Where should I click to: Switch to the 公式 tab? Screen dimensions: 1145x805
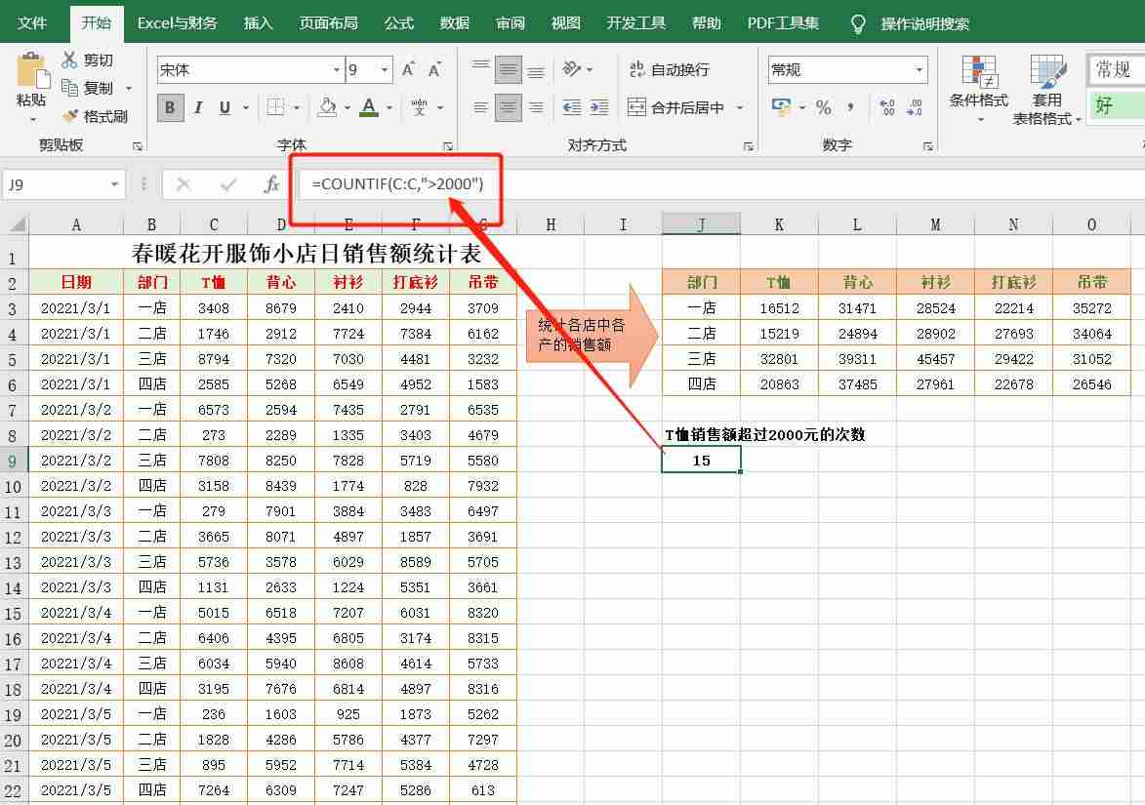[398, 23]
